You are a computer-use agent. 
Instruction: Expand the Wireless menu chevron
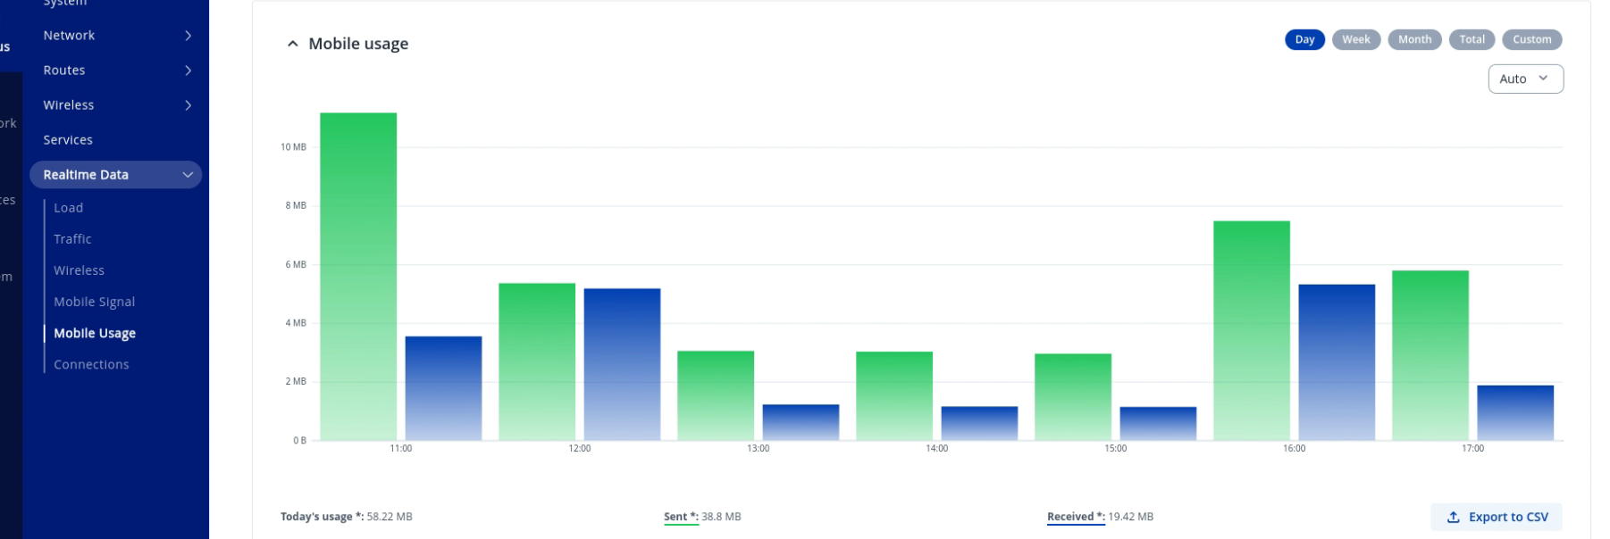[x=188, y=105]
